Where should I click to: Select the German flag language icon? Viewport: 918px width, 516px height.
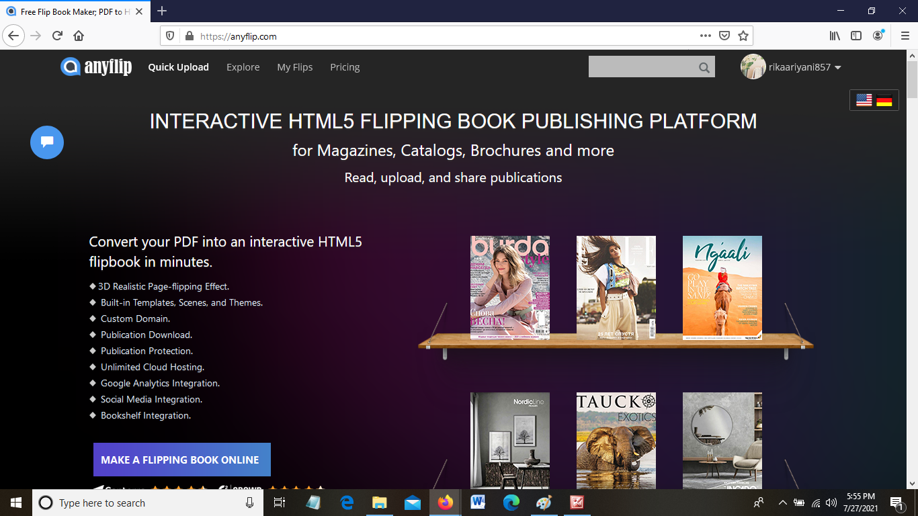[x=885, y=99]
